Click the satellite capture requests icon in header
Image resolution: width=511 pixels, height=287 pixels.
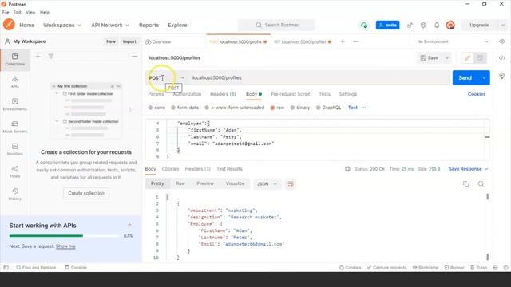(x=410, y=25)
